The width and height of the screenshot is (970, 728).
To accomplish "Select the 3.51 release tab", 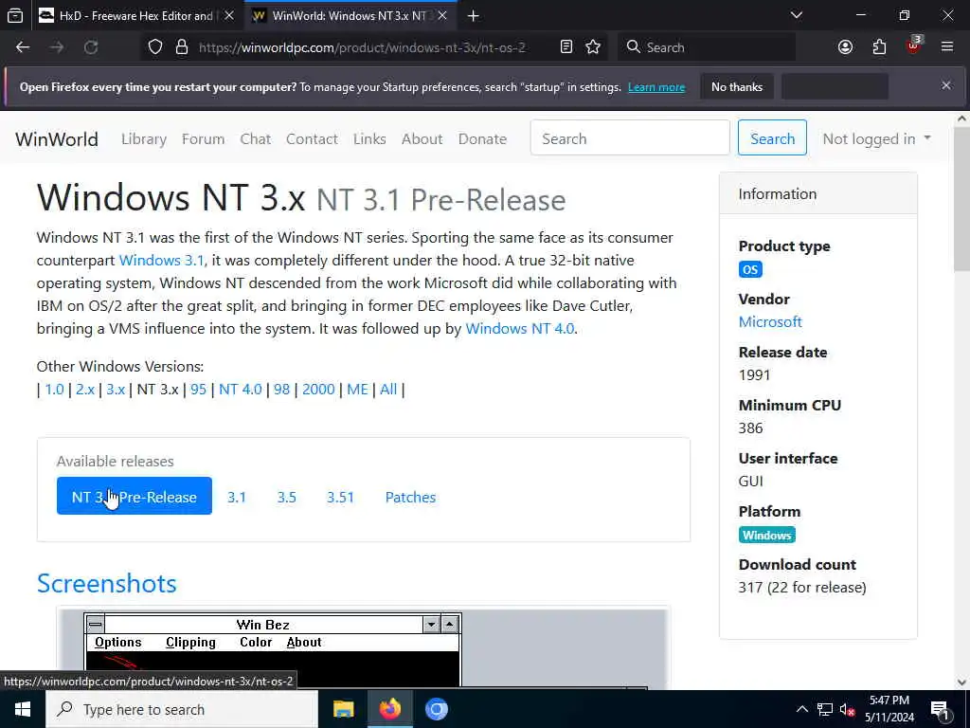I will (x=340, y=497).
